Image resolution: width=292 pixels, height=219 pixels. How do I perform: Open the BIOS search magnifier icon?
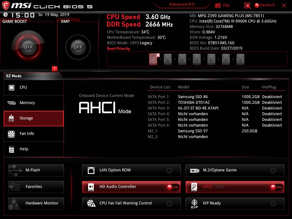pyautogui.click(x=247, y=6)
